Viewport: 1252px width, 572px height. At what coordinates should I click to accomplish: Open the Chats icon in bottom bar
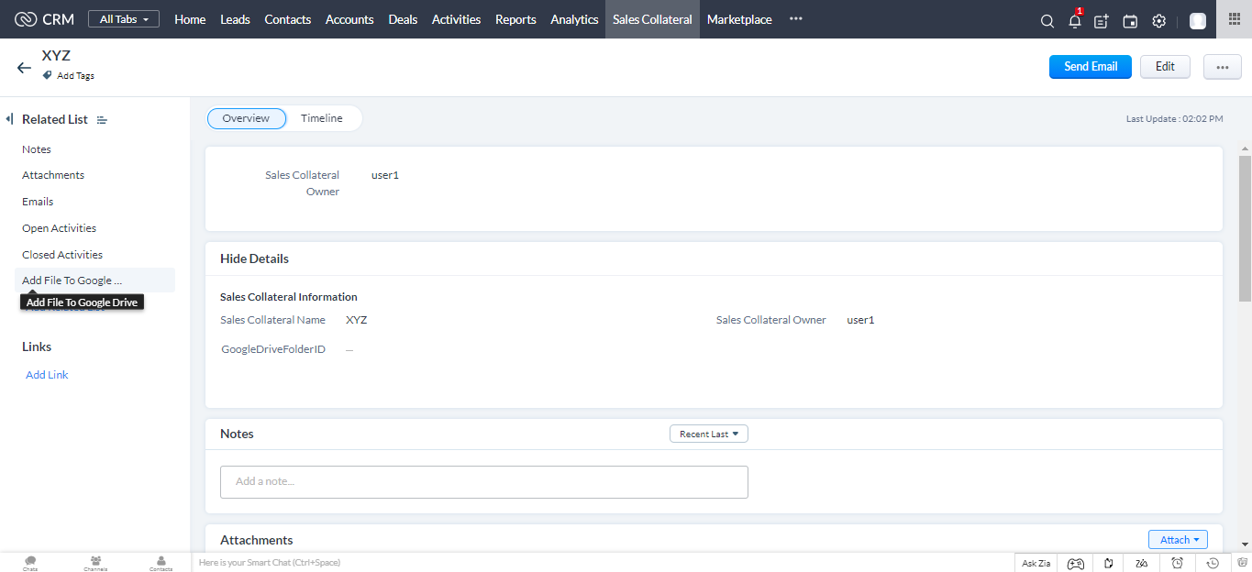tap(30, 562)
